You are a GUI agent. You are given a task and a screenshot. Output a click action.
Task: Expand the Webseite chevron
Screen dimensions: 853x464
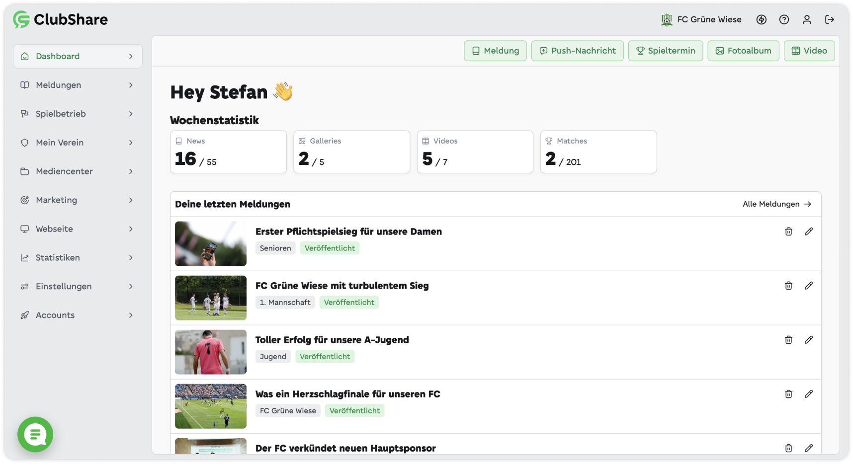[131, 229]
